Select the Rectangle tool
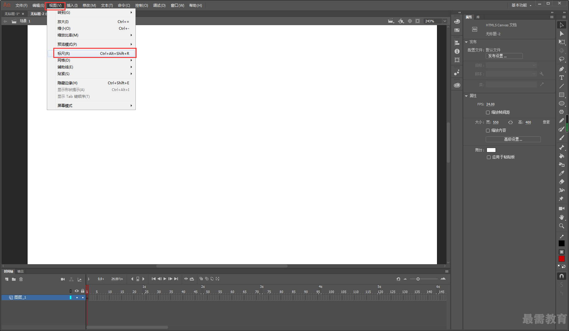The image size is (569, 331). click(562, 95)
